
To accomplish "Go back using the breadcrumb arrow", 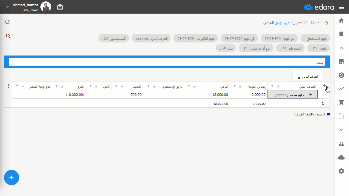I will tap(326, 23).
